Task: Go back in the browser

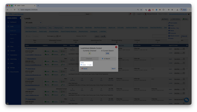Action: pyautogui.click(x=8, y=10)
